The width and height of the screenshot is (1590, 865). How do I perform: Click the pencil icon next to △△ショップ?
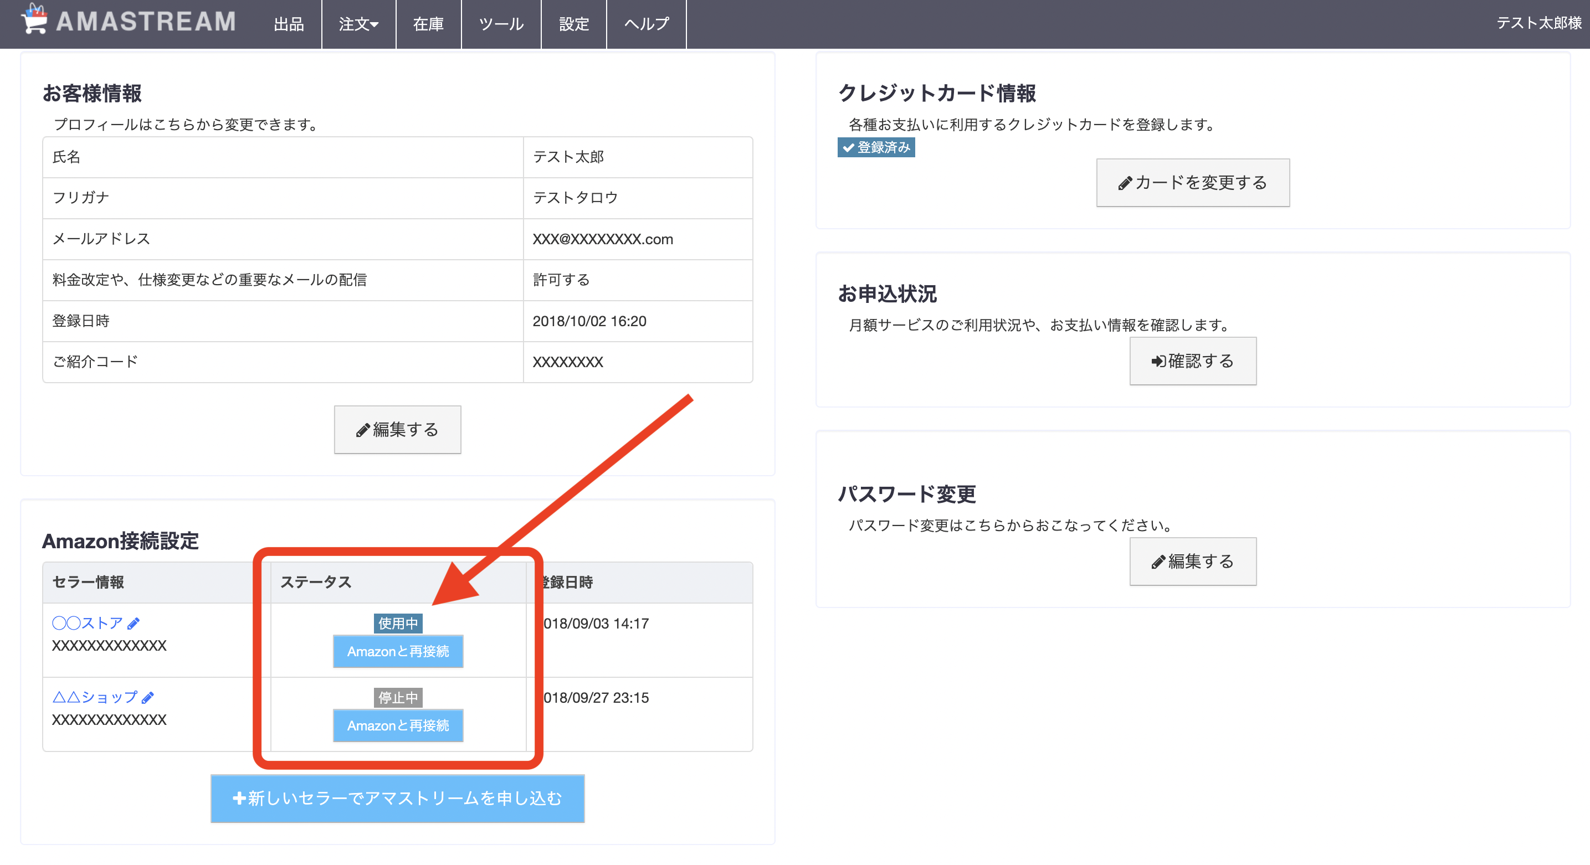[147, 698]
